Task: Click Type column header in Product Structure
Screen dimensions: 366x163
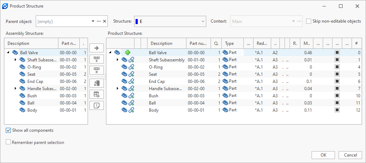Action: (x=233, y=43)
